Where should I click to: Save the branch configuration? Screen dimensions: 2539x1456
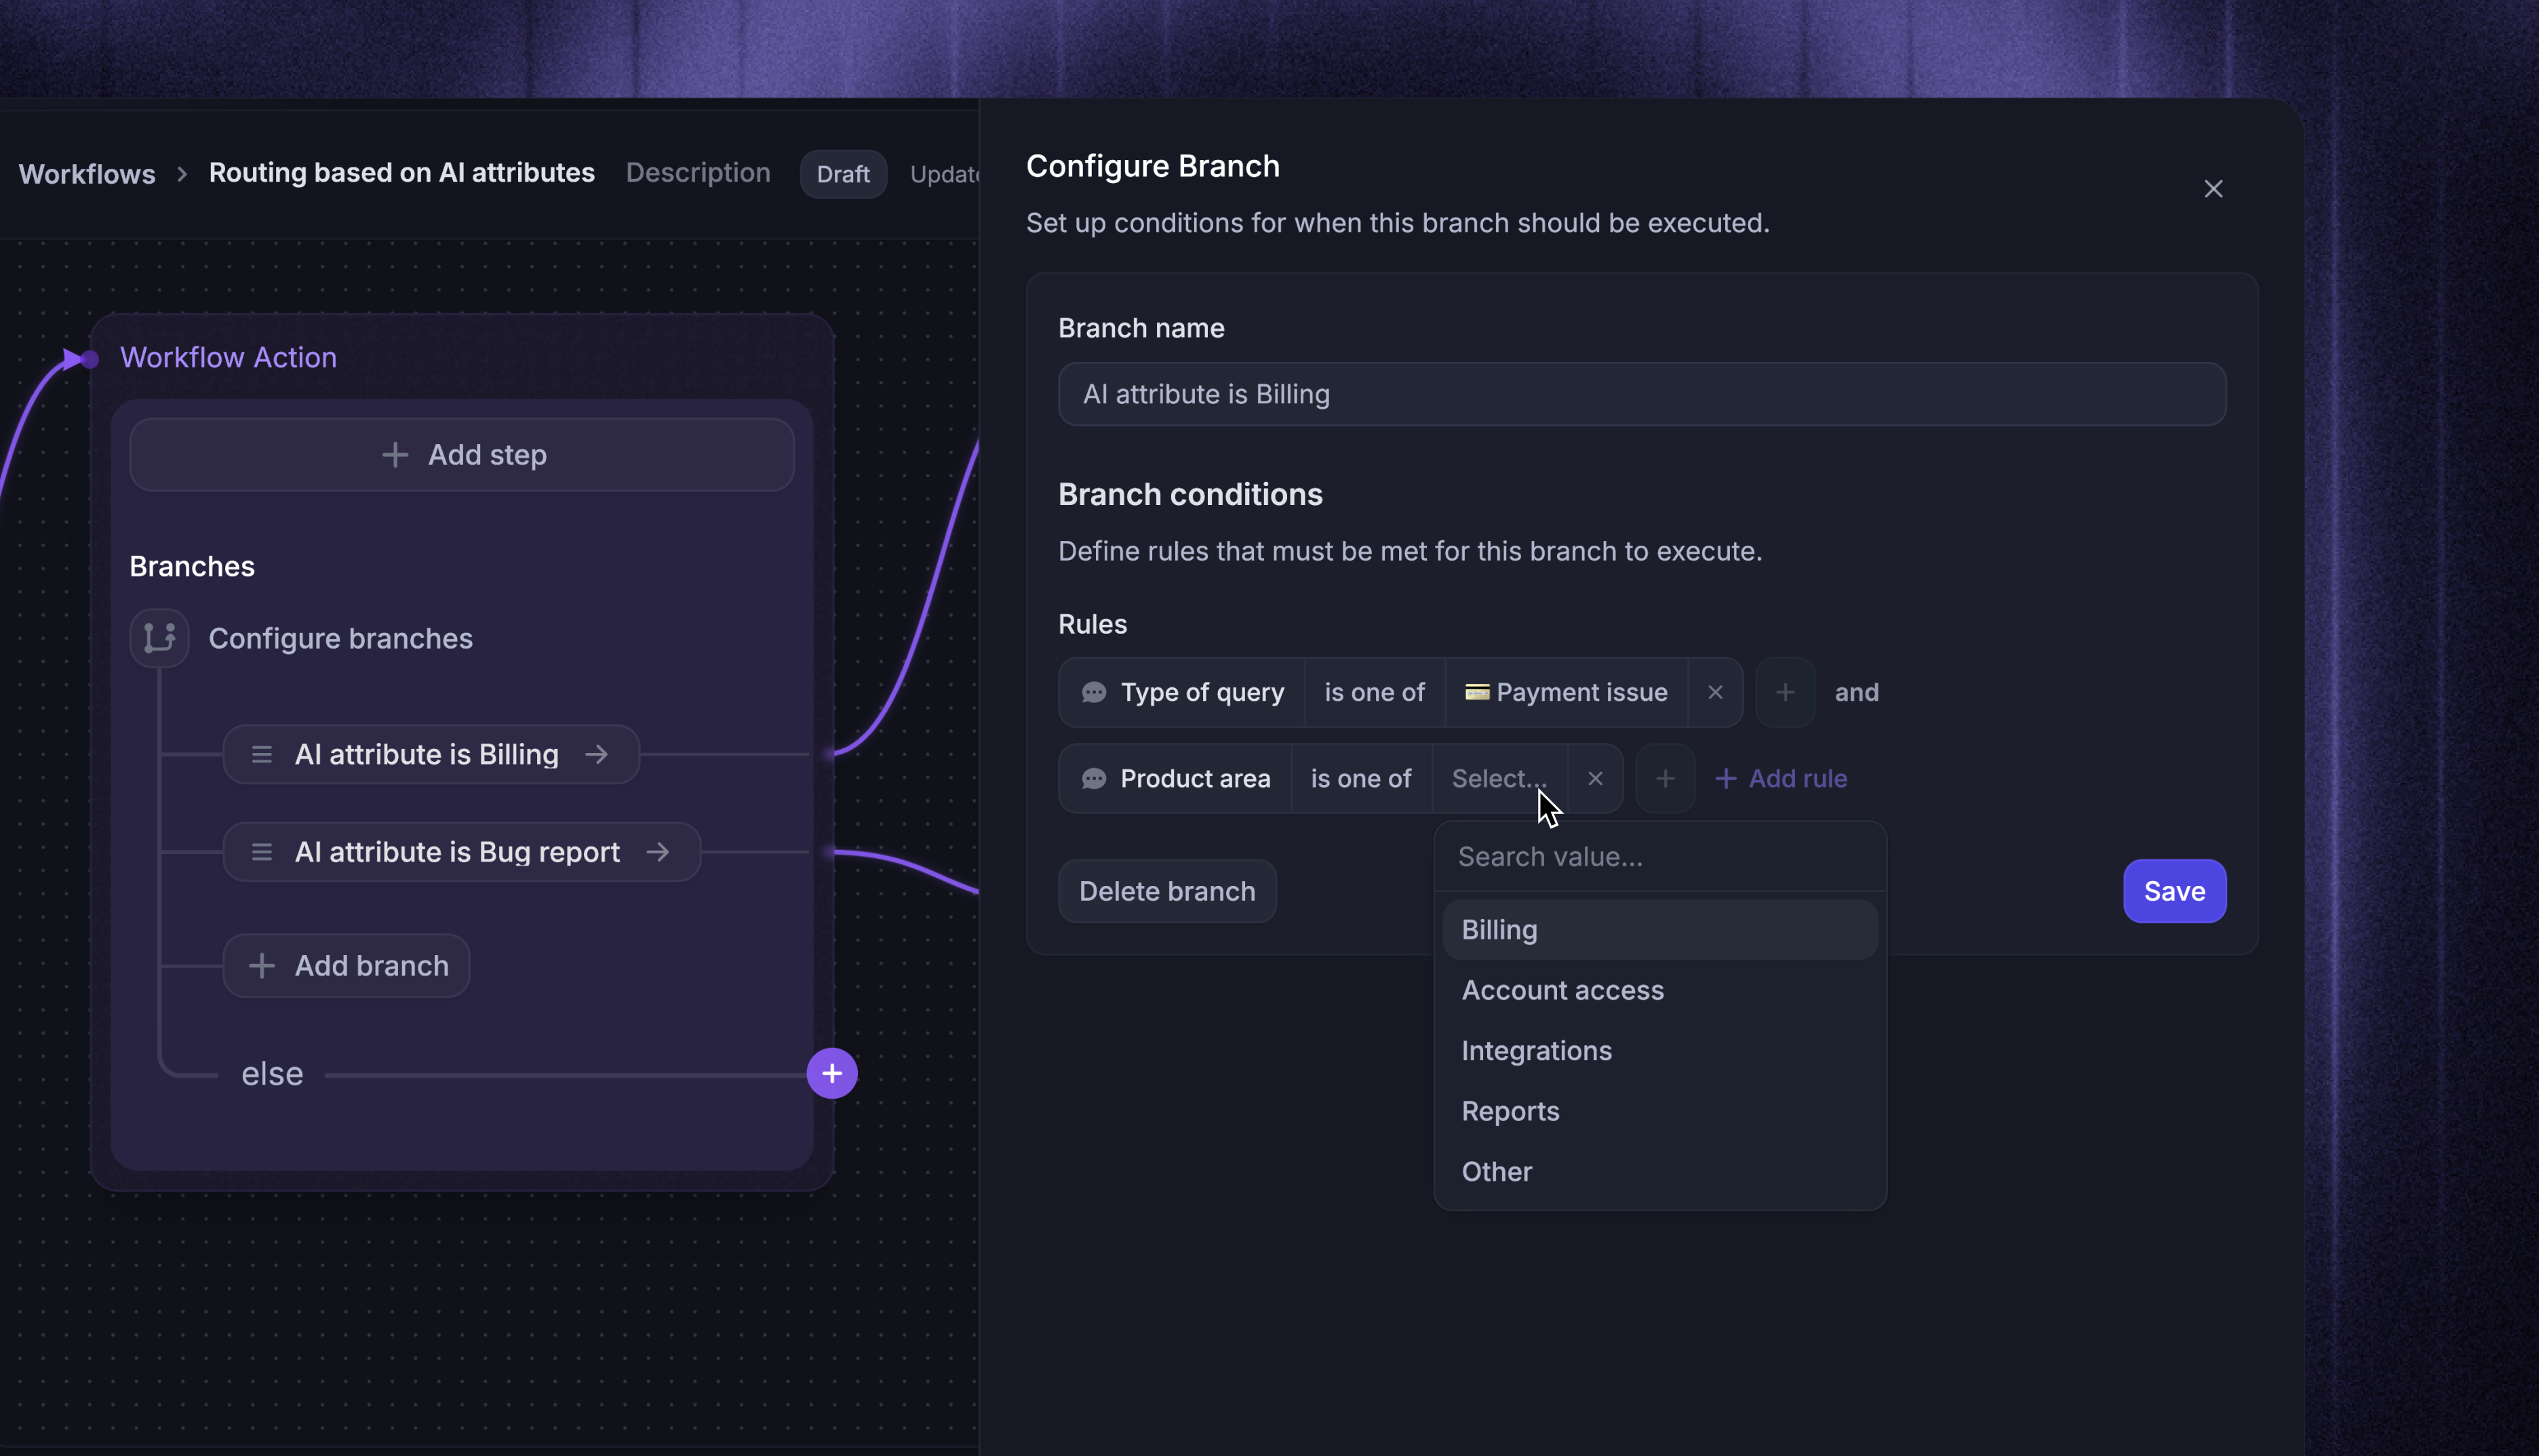[2175, 891]
